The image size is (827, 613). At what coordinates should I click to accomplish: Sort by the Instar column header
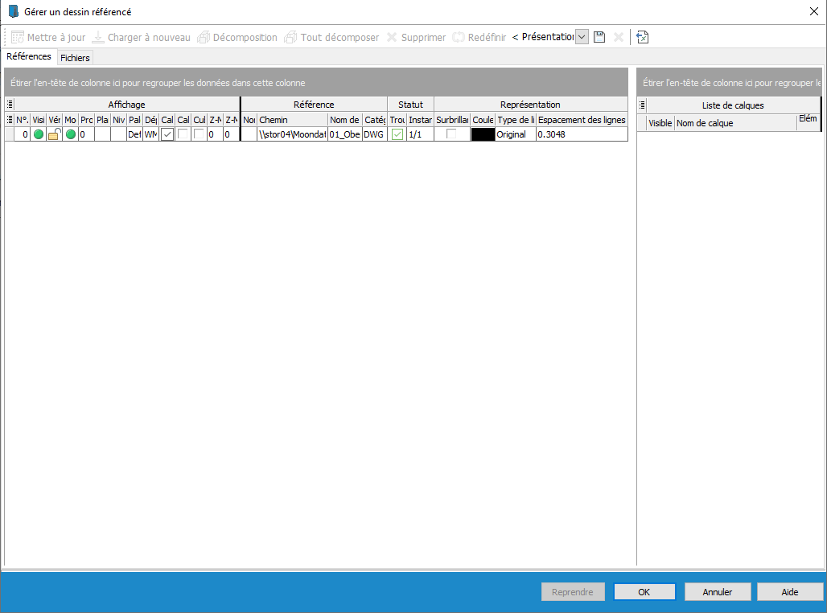click(x=421, y=120)
